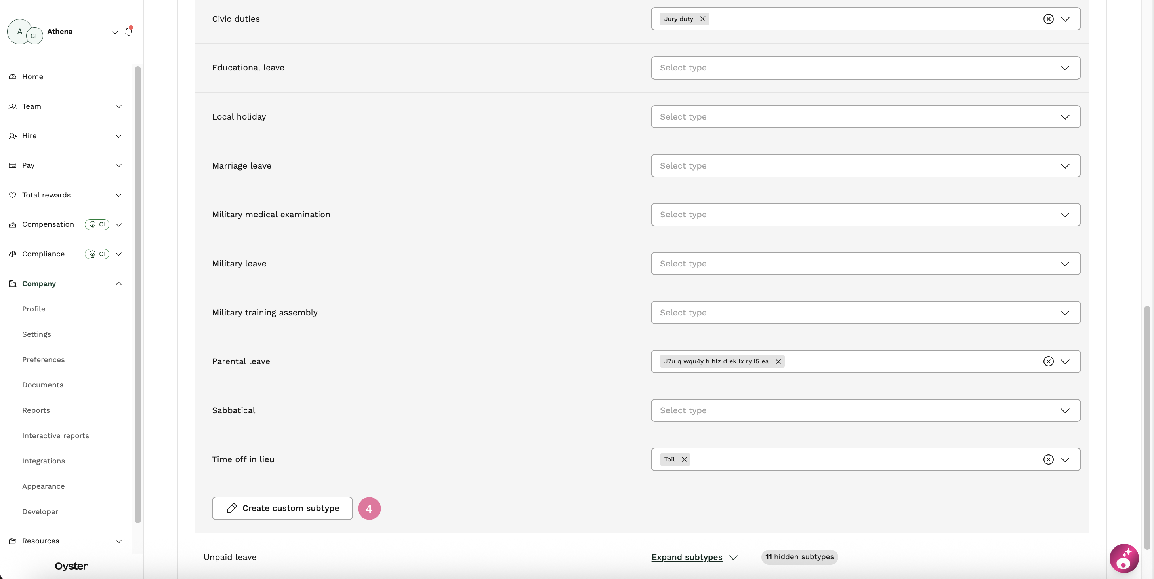Click the sidebar scrollbar
The image size is (1154, 579).
point(138,294)
